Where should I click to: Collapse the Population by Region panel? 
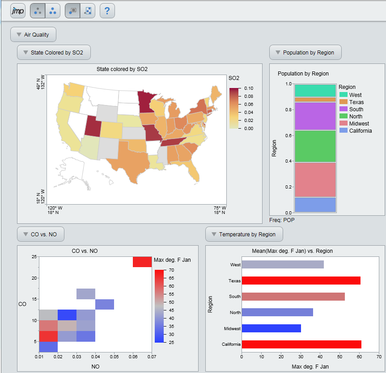click(277, 52)
